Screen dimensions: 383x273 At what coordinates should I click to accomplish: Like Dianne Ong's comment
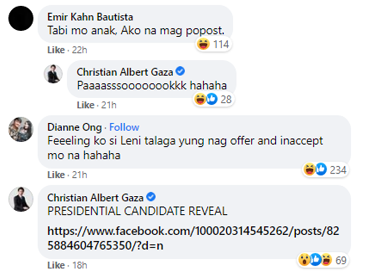[56, 175]
